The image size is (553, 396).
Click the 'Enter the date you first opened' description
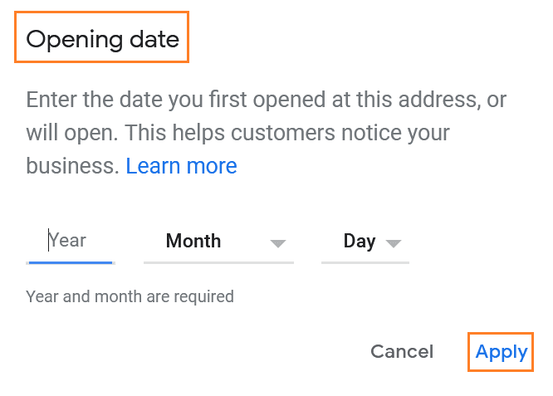click(x=266, y=101)
